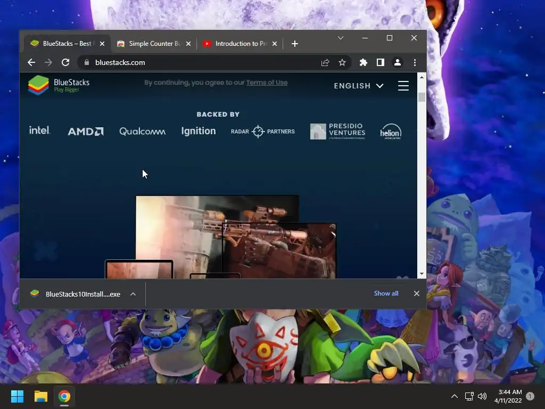Click the browser forward arrow
Screen dimensions: 545x409
(48, 63)
